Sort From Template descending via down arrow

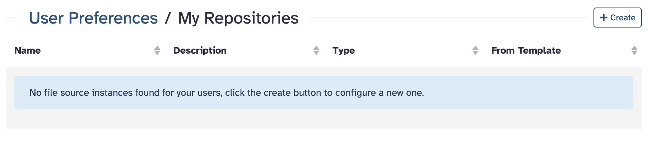pyautogui.click(x=634, y=53)
